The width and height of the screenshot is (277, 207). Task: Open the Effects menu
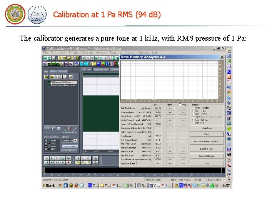(73, 53)
